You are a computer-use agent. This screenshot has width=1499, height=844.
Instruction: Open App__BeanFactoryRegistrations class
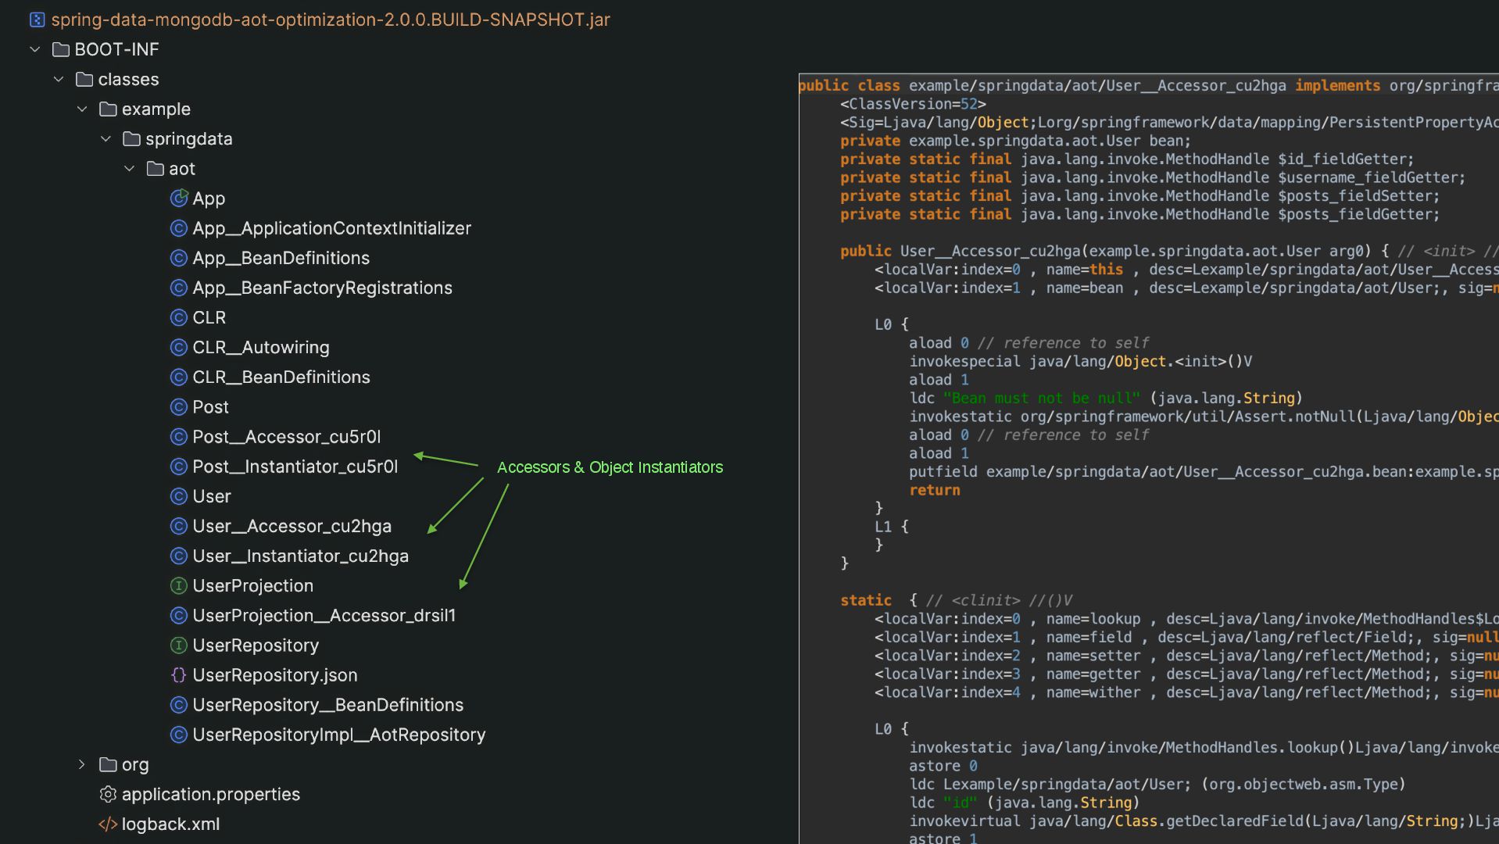click(322, 288)
